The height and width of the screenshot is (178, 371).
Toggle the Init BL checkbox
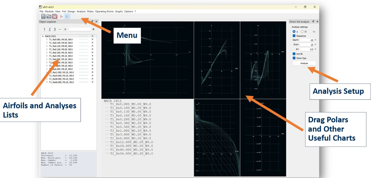(x=294, y=54)
